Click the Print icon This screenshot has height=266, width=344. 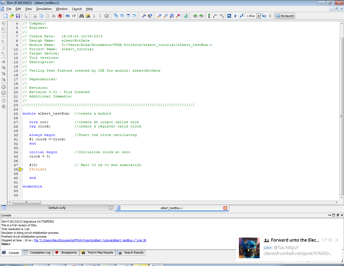[x=26, y=16]
